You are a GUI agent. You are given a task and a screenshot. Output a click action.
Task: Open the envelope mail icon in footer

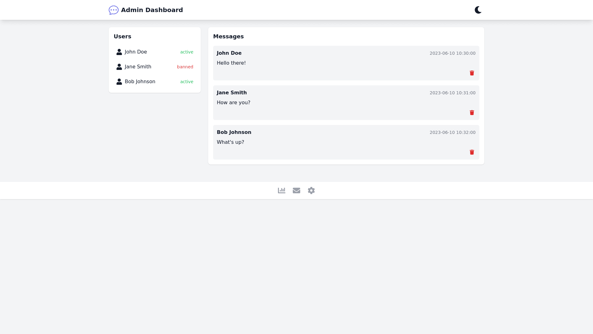pos(296,191)
